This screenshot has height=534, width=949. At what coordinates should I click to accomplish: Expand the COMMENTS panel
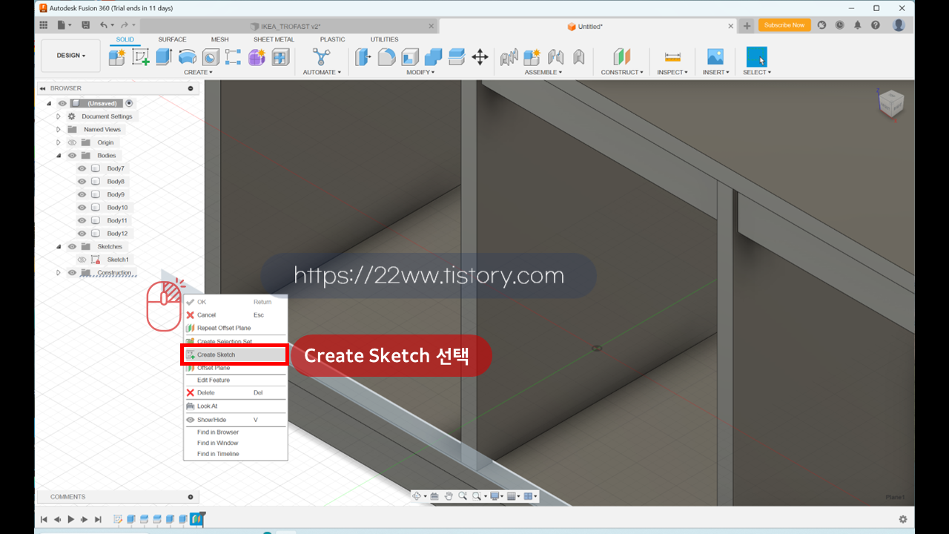191,497
